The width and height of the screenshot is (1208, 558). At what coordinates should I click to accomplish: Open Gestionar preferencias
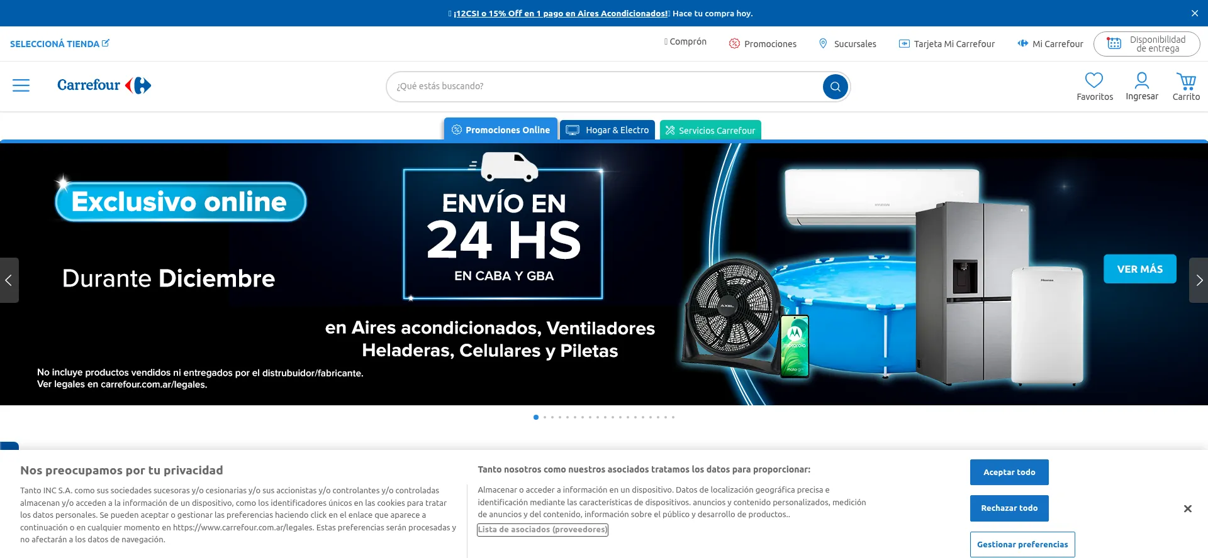(x=1022, y=545)
